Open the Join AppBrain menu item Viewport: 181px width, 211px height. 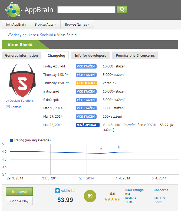coord(16,25)
